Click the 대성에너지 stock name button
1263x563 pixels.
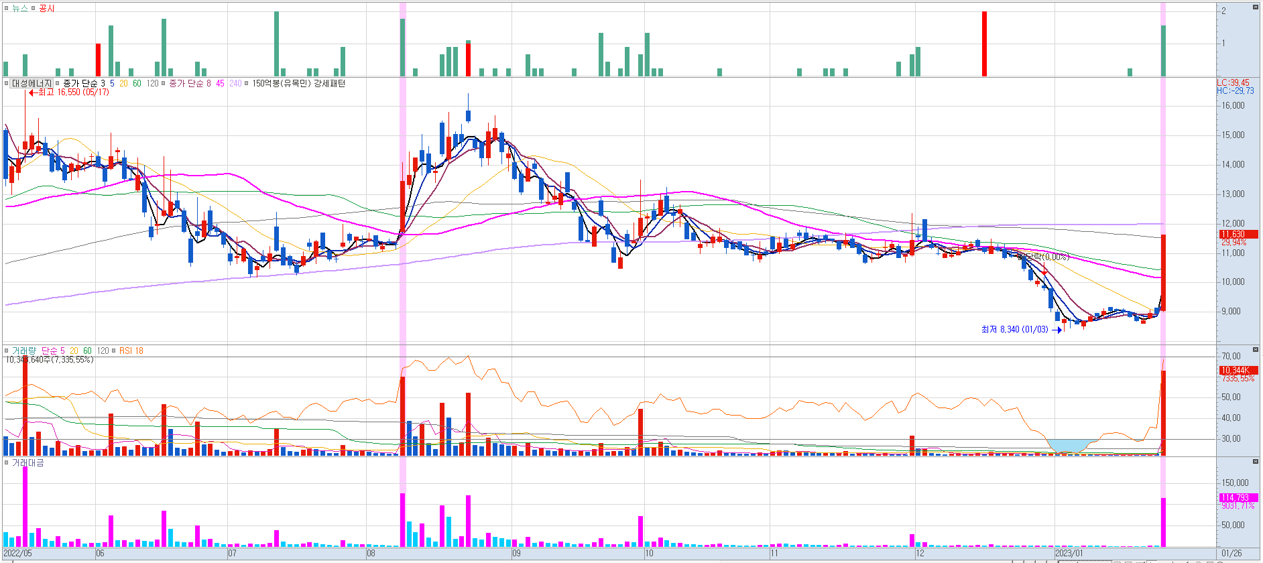pos(32,83)
